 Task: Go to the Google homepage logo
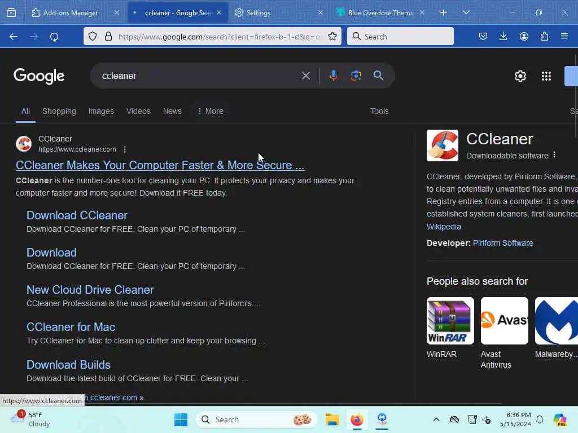[x=39, y=76]
